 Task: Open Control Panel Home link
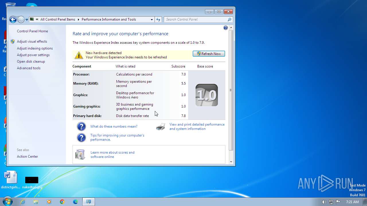click(x=32, y=31)
